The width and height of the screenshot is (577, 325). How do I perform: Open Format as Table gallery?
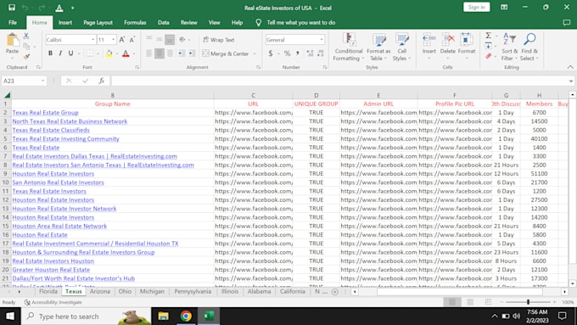click(378, 48)
